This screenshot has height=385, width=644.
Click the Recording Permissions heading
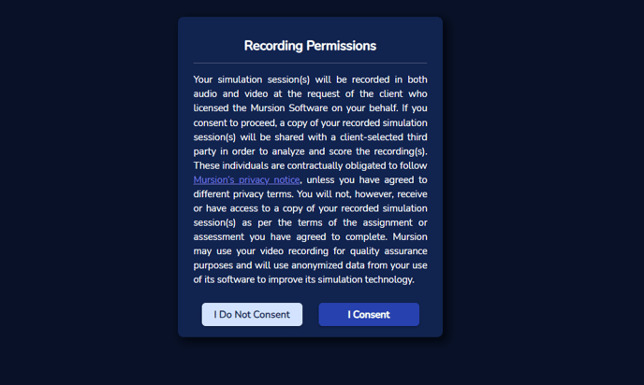(310, 46)
